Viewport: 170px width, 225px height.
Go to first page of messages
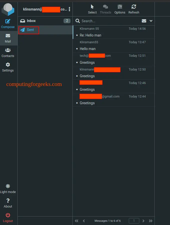[76, 221]
